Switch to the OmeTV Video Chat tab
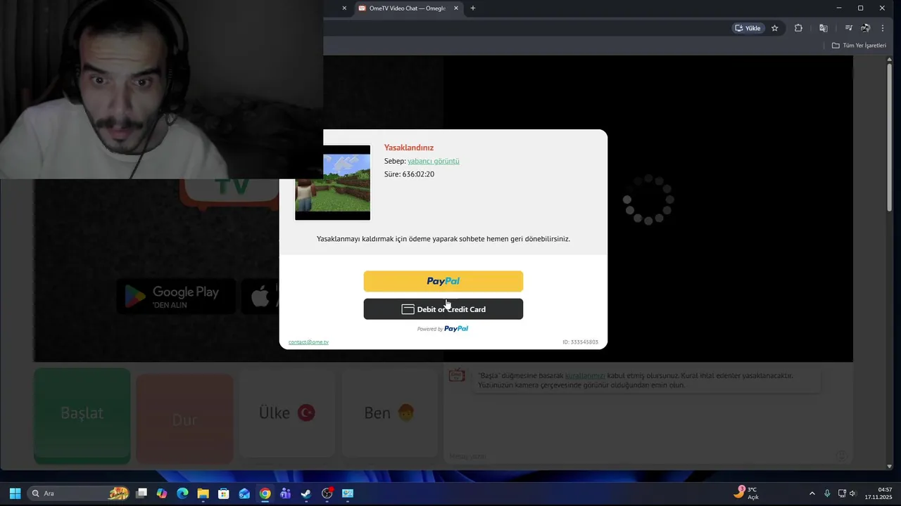Screen dimensions: 901x506 point(408,8)
